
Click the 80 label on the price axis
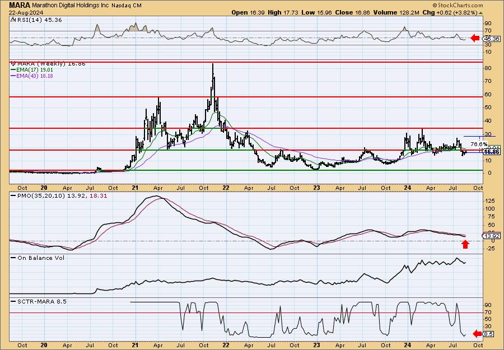tap(488, 68)
